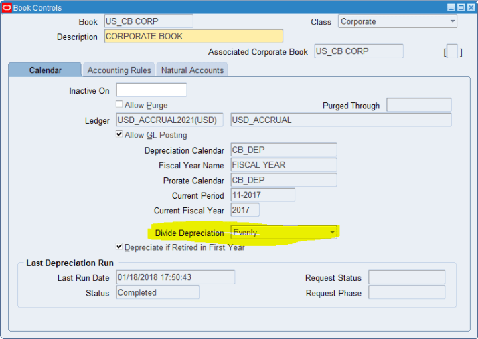Click the Fiscal Year Name field
The width and height of the screenshot is (478, 339).
pyautogui.click(x=283, y=165)
